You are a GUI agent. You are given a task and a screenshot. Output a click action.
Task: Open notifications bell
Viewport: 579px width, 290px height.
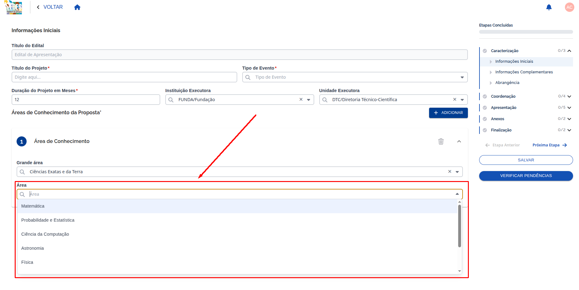coord(549,7)
